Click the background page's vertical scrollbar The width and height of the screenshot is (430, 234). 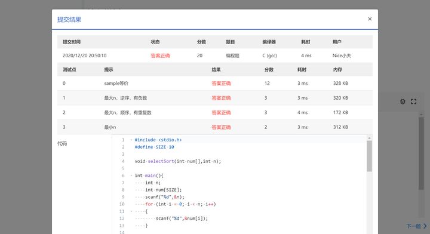coord(421,153)
